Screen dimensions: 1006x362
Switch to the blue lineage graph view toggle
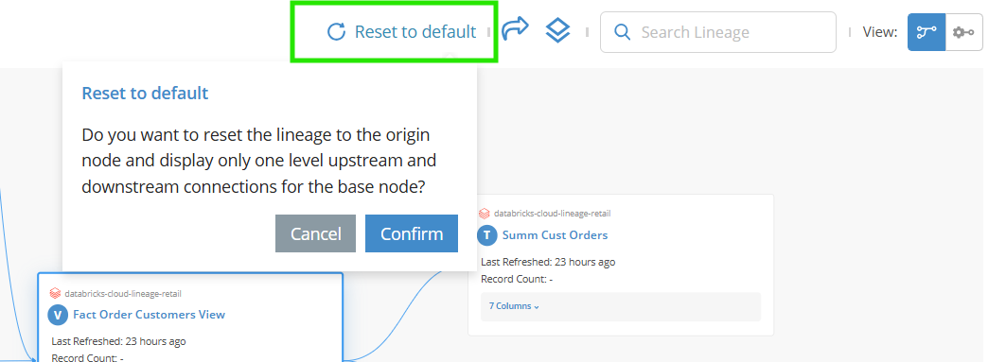click(x=926, y=32)
